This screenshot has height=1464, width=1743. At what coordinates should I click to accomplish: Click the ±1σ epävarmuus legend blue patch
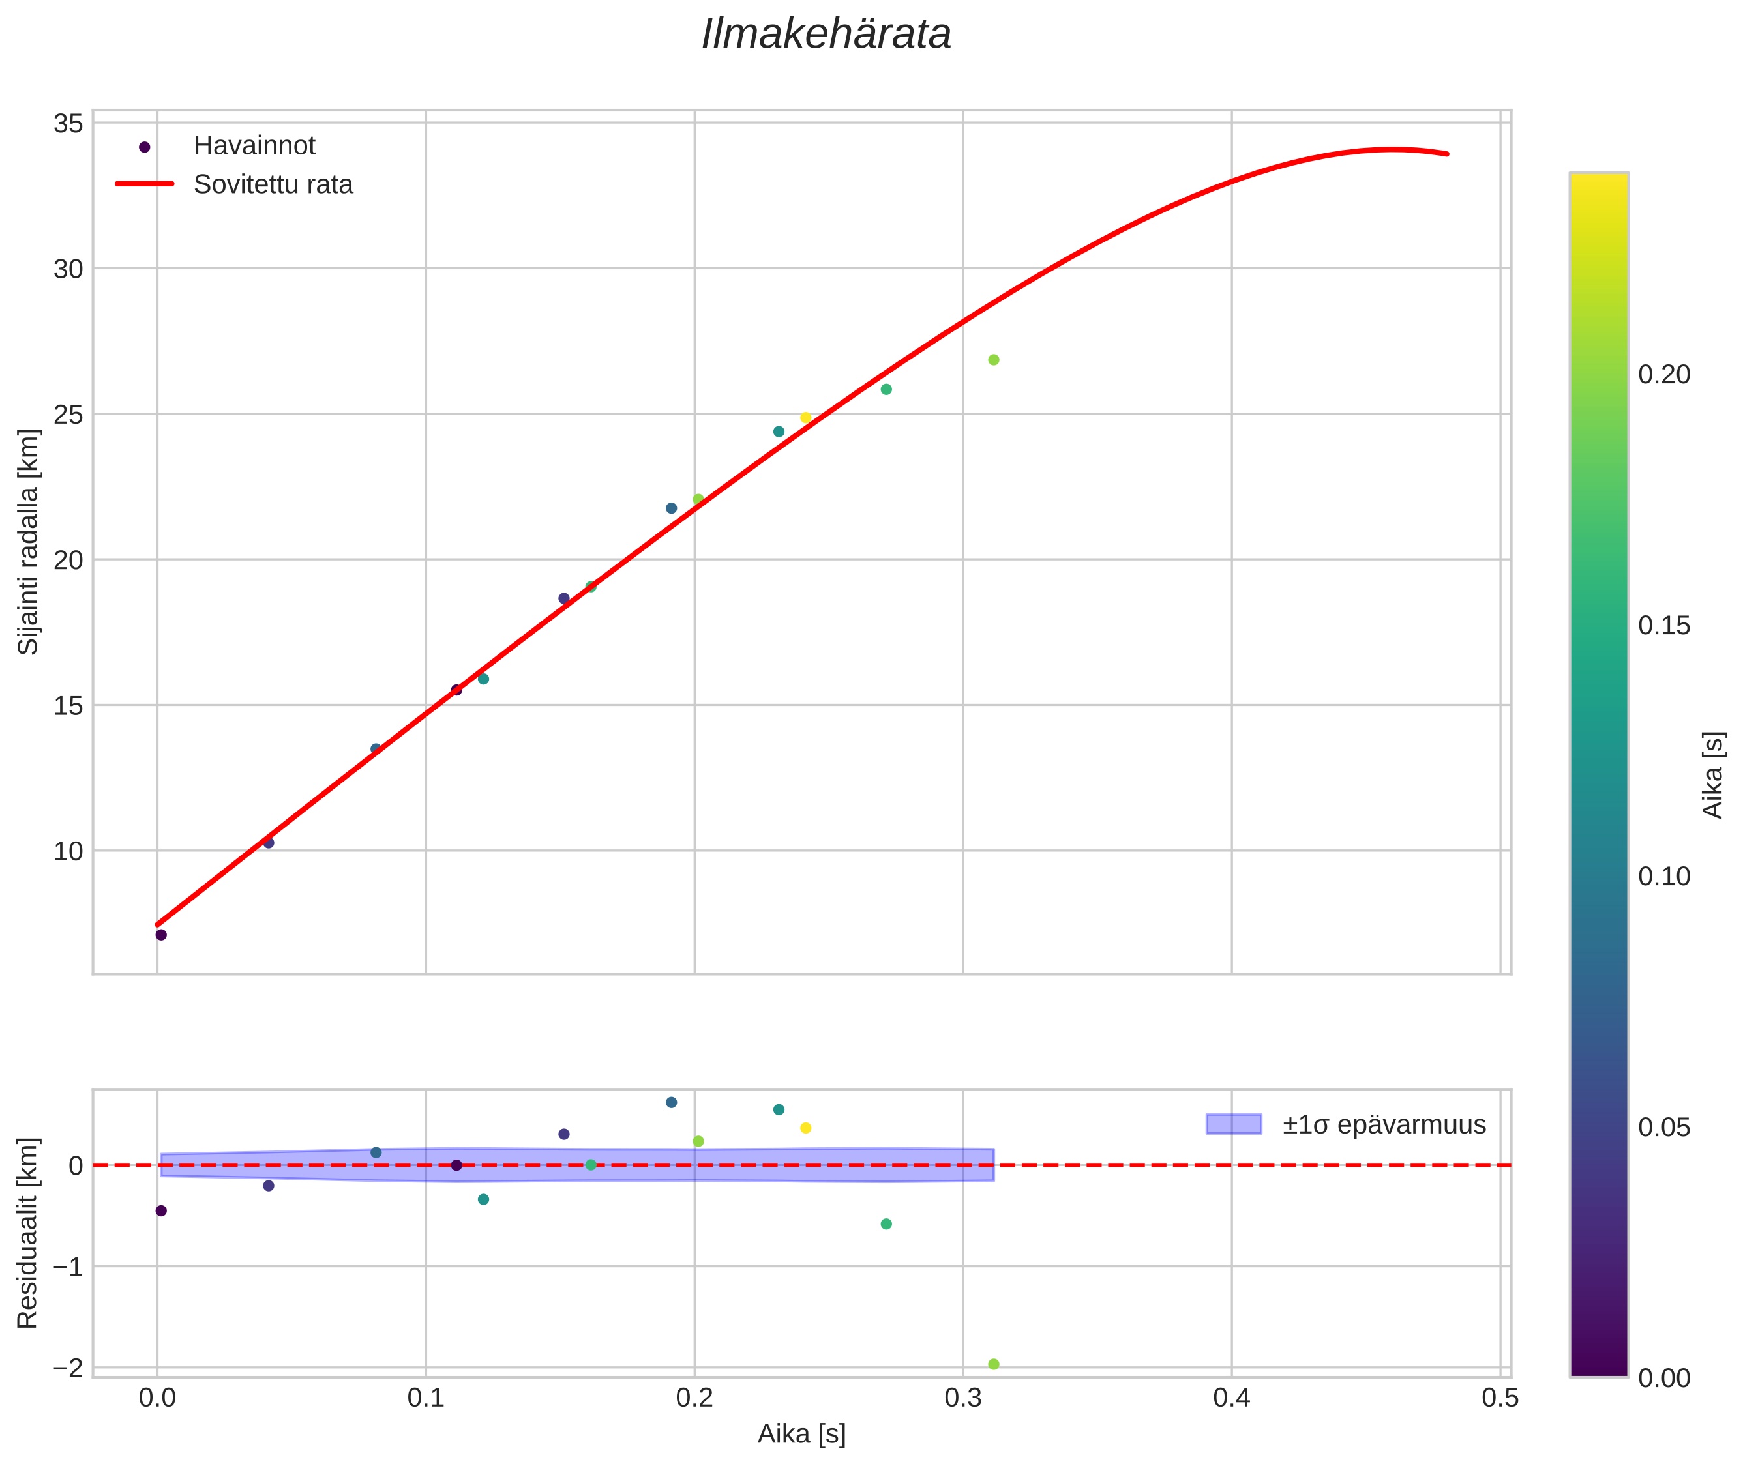coord(1233,1124)
